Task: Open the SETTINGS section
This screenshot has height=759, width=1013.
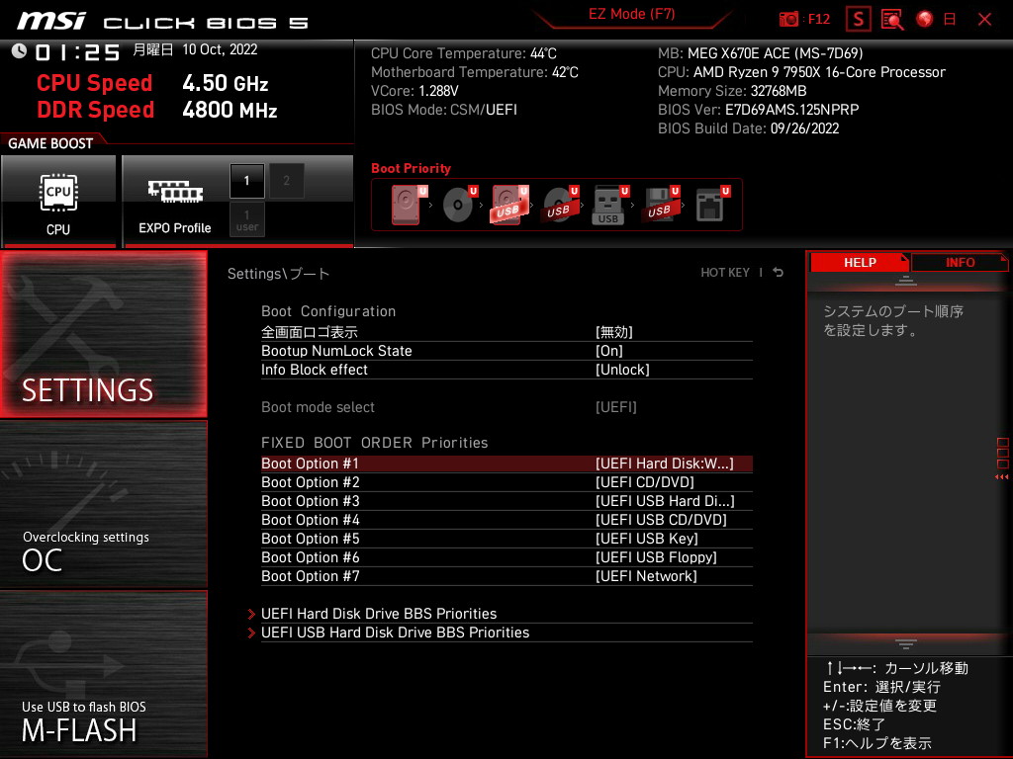Action: coord(103,334)
